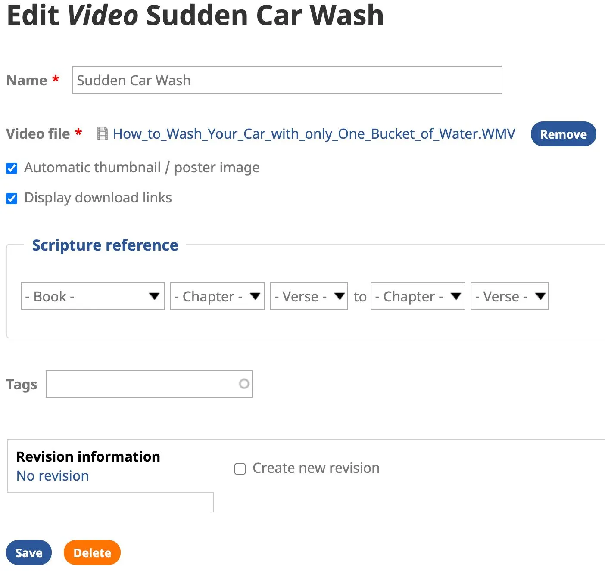Open the starting Verse dropdown
The height and width of the screenshot is (571, 605).
tap(309, 296)
